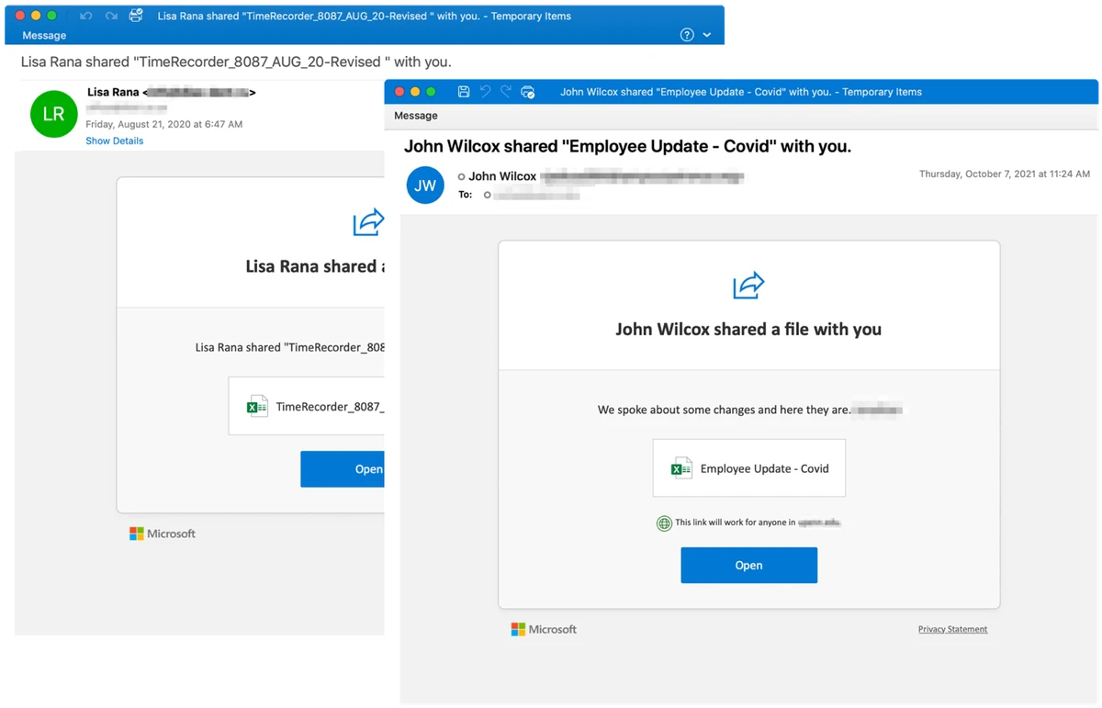Image resolution: width=1102 pixels, height=708 pixels.
Task: Click Undo in the John Wilcox message window
Action: [485, 92]
